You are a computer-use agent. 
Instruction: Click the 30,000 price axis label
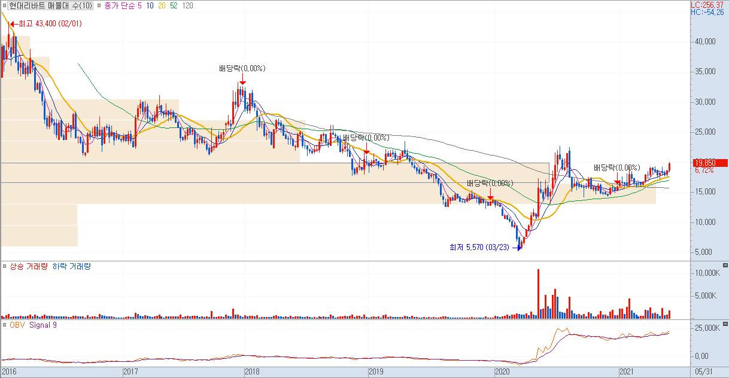(705, 102)
